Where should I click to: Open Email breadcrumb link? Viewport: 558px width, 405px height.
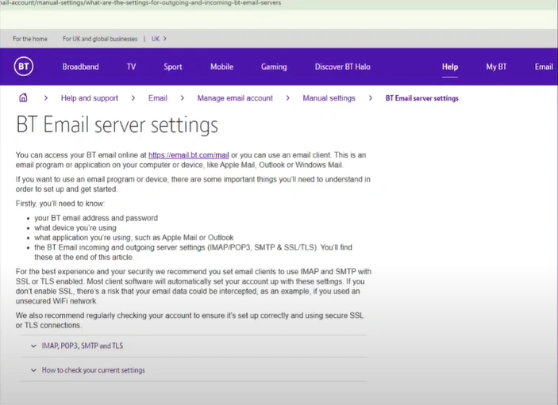pos(158,98)
